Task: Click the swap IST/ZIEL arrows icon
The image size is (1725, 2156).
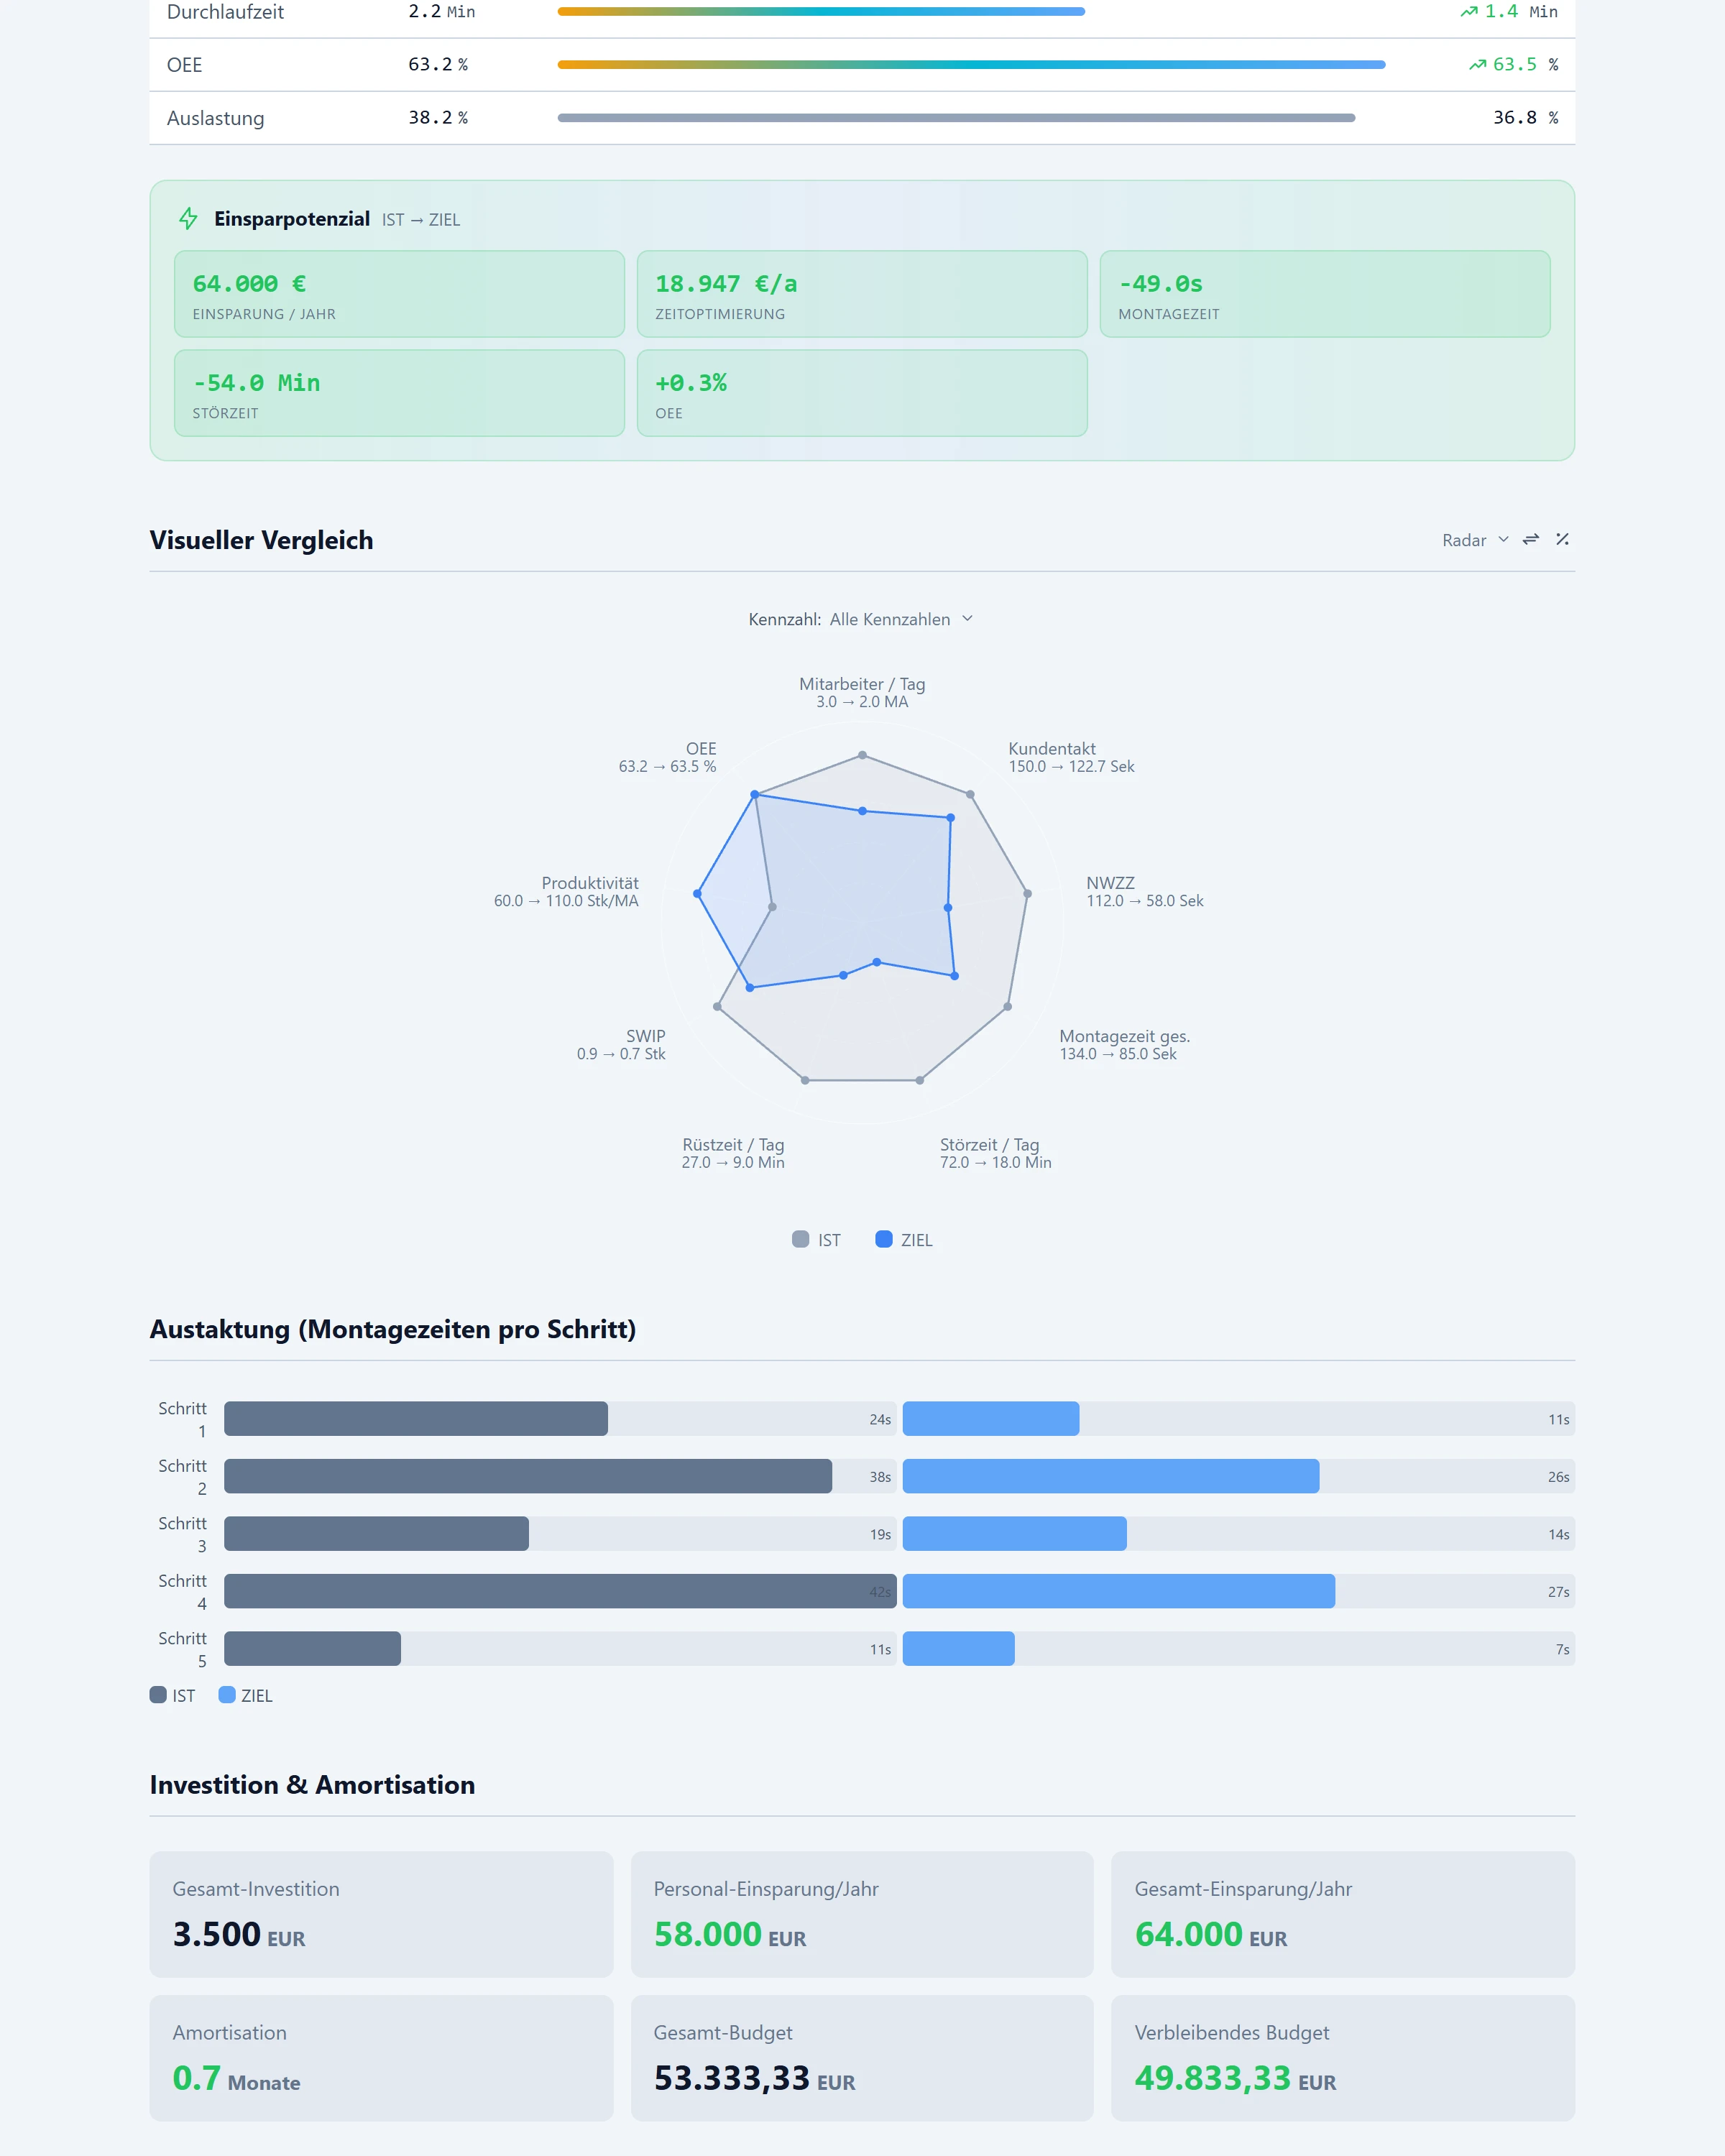Action: click(1530, 540)
